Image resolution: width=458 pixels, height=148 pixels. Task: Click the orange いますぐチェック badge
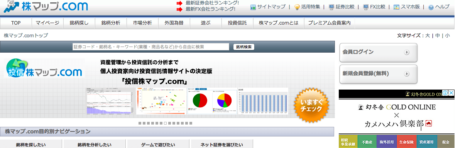[311, 105]
